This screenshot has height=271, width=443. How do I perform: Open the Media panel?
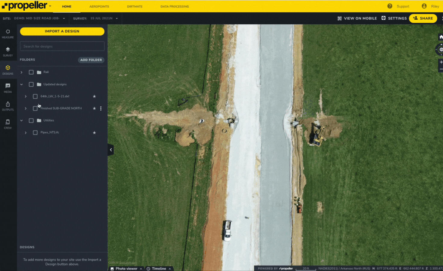click(x=8, y=88)
